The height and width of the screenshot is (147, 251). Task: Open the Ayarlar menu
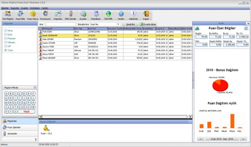[24, 8]
